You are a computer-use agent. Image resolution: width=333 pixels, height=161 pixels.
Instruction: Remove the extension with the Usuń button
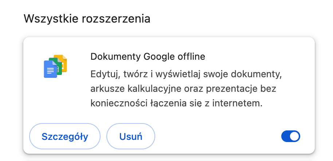130,136
